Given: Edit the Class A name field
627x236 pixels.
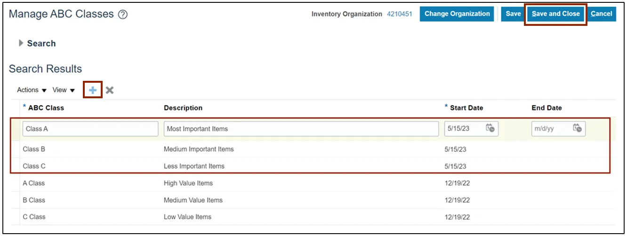Looking at the screenshot, I should pyautogui.click(x=90, y=129).
